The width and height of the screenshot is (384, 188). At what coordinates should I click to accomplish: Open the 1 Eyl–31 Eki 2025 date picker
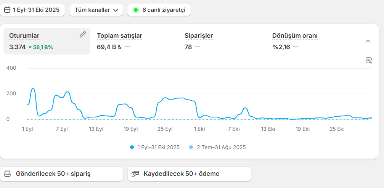click(32, 10)
